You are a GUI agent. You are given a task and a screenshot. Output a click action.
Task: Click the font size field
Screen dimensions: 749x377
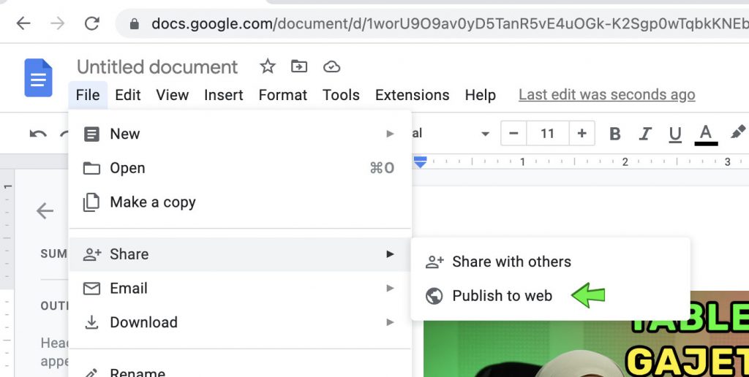point(547,133)
